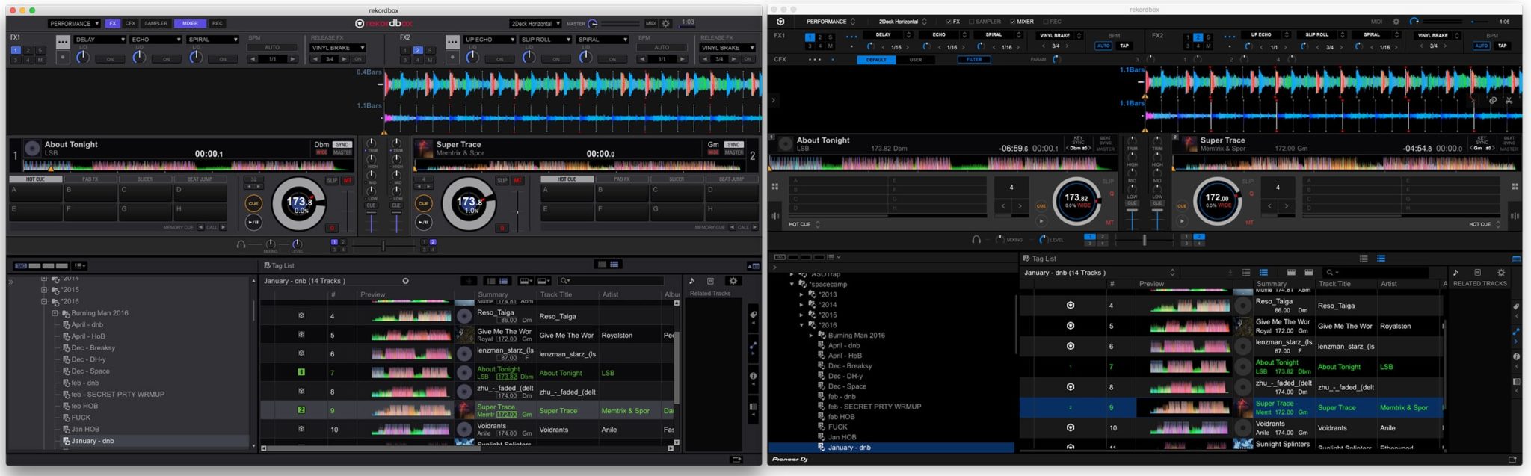
Task: Toggle deck 2 MT master tempo, left window
Action: click(x=517, y=181)
